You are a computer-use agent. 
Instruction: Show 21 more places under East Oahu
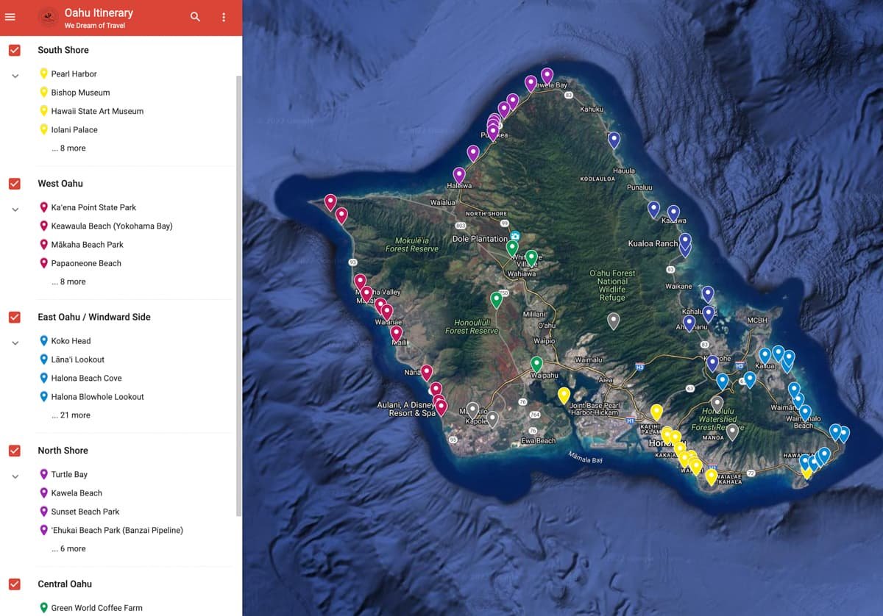[x=71, y=415]
